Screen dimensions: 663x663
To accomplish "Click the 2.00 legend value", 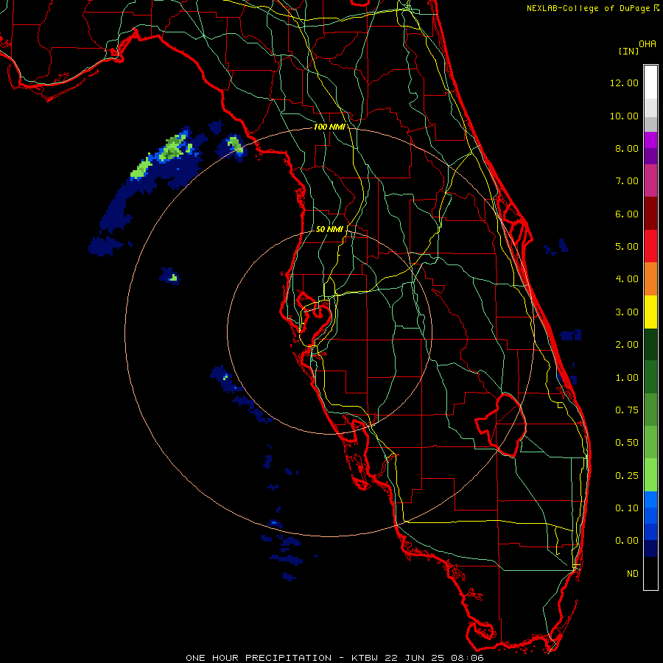I will 627,345.
